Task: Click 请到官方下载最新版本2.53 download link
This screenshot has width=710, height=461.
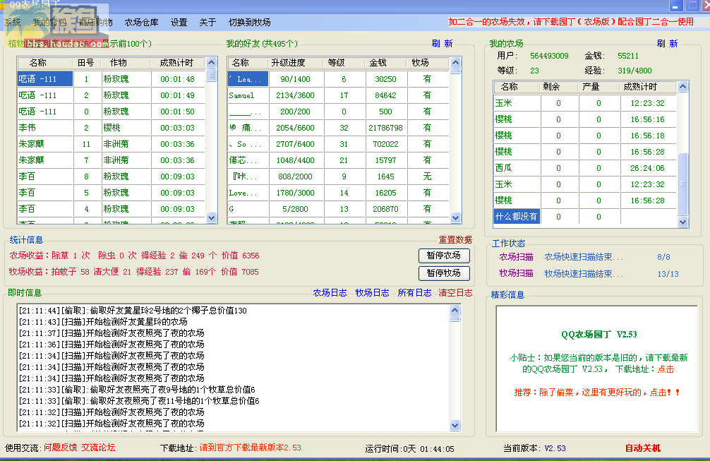Action: click(250, 448)
